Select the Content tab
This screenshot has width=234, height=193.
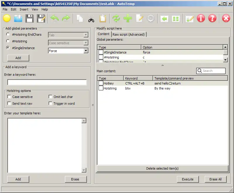104,34
